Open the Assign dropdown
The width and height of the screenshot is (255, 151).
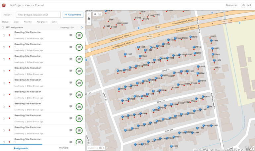[8, 15]
